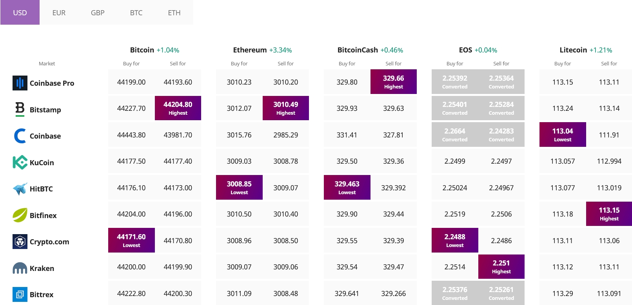Click Kraken's highest EOS sell 2.251
The height and width of the screenshot is (305, 632).
tap(501, 267)
